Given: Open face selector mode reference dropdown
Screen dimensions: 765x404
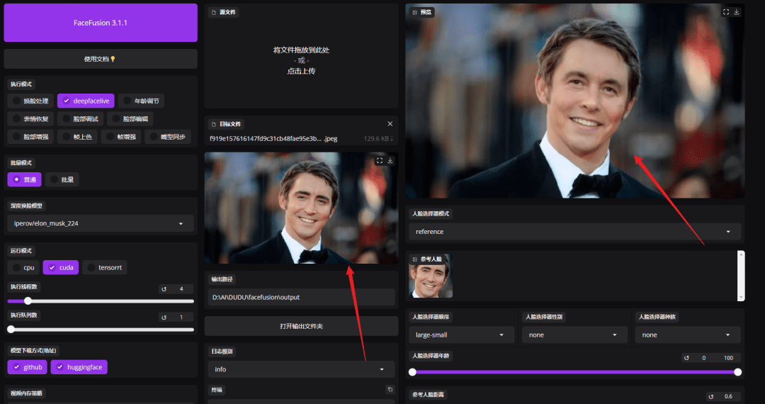Looking at the screenshot, I should point(574,232).
